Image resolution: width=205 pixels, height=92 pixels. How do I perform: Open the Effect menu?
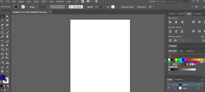44,1
